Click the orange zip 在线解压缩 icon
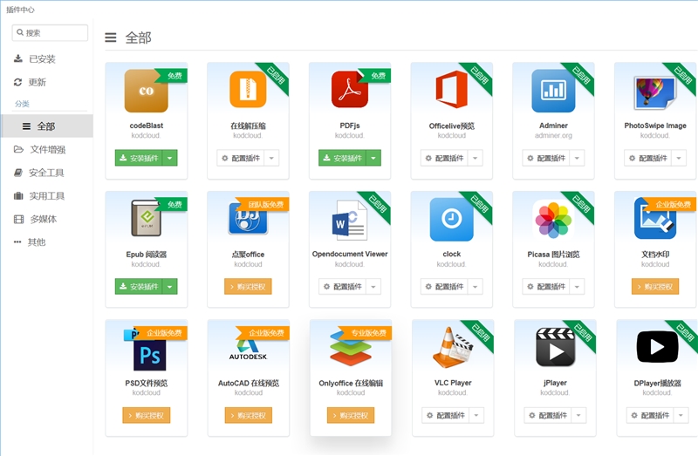 point(248,90)
